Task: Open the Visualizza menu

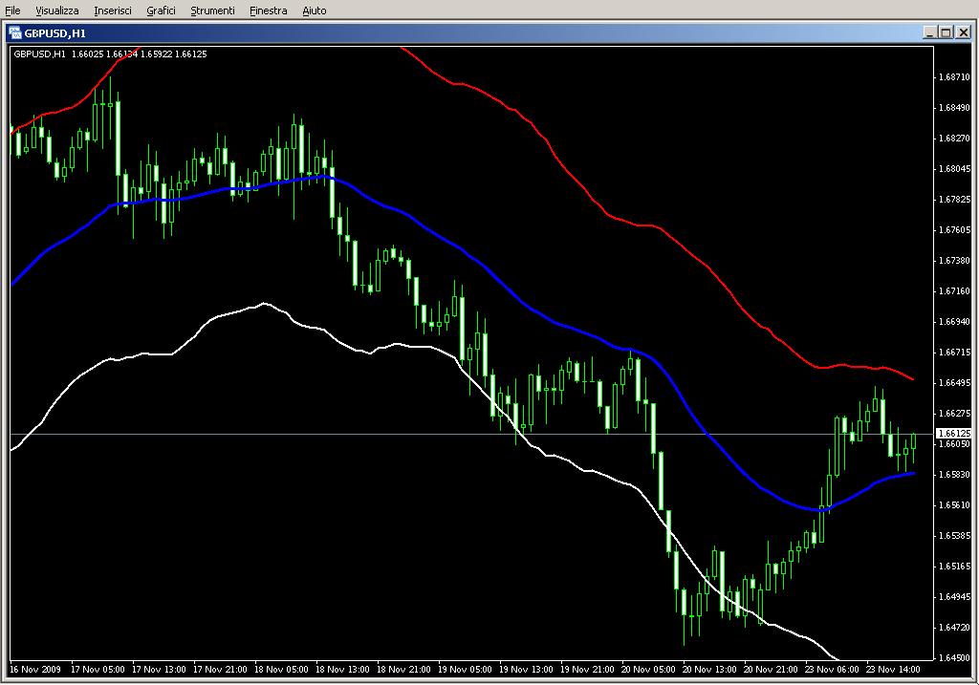Action: pos(56,11)
